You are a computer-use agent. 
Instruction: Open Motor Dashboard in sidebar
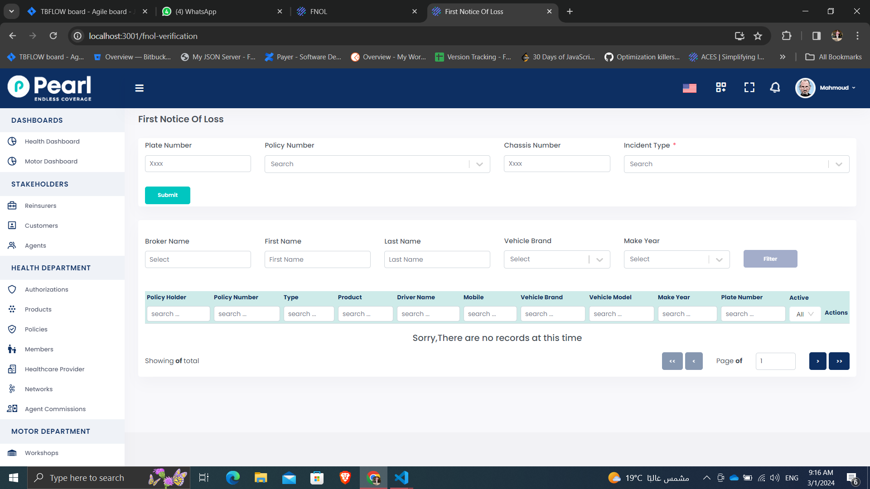pos(51,161)
